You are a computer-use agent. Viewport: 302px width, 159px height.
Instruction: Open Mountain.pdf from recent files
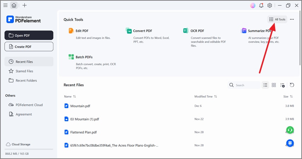[x=80, y=106]
